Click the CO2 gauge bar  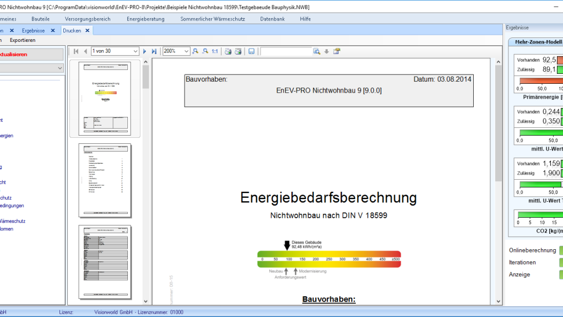540,214
